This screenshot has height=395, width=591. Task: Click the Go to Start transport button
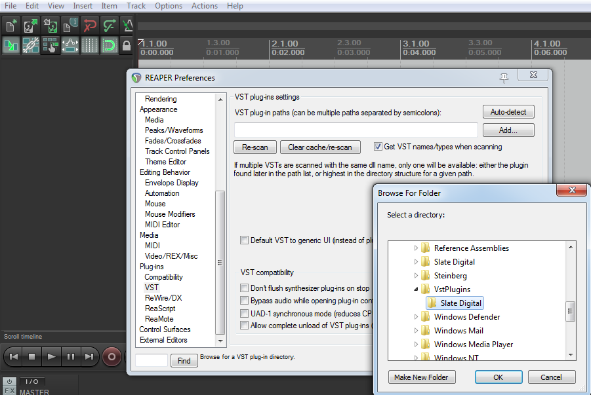[x=14, y=356]
